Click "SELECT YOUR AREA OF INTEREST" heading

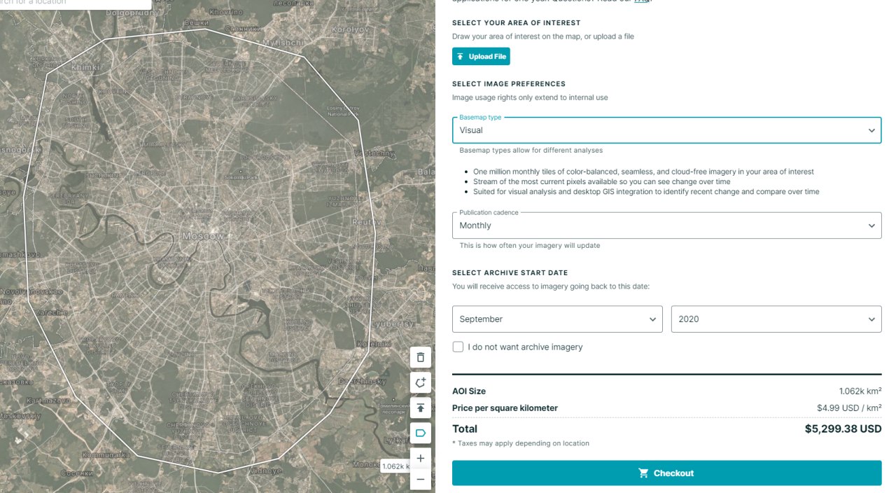pyautogui.click(x=517, y=23)
